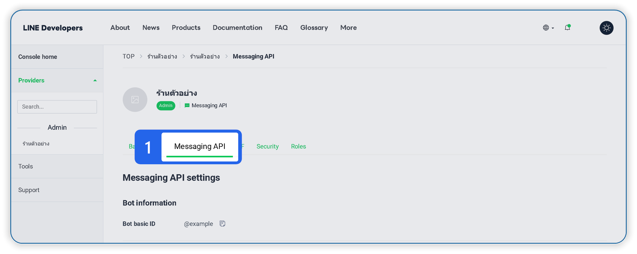Click the ร้านตัวอย่าง channel title
This screenshot has width=637, height=254.
(177, 93)
